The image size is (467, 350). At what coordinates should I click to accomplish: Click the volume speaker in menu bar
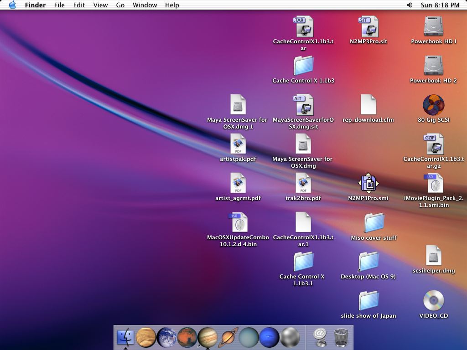pyautogui.click(x=410, y=5)
